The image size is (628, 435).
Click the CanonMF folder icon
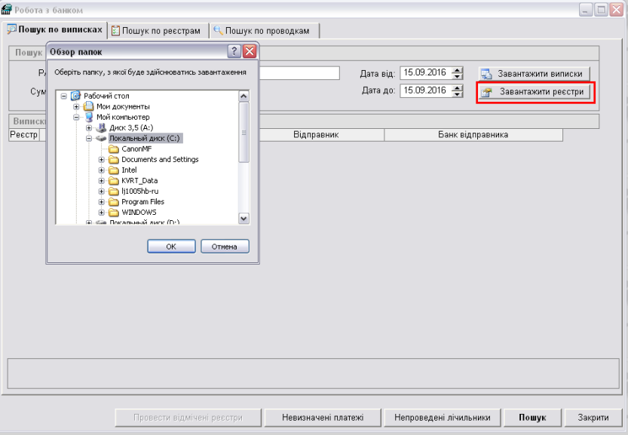tap(114, 149)
